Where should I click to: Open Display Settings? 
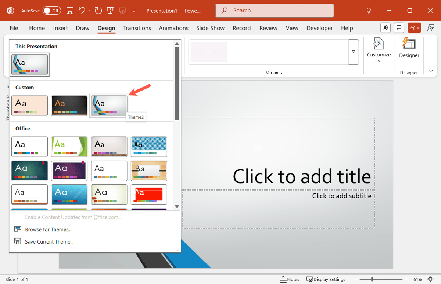(x=326, y=279)
